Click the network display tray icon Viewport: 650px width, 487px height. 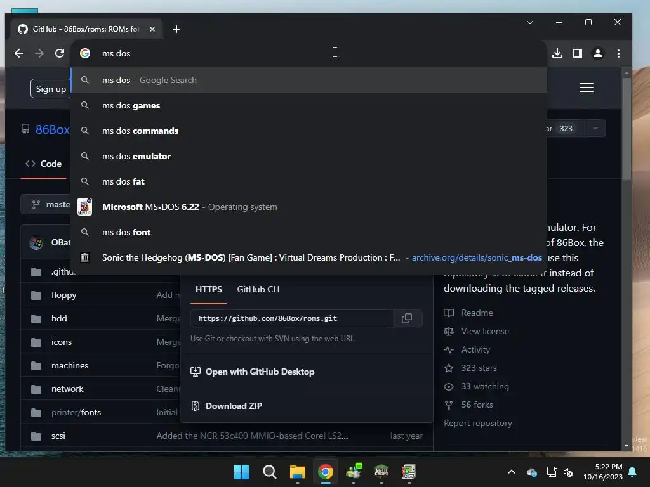click(552, 472)
